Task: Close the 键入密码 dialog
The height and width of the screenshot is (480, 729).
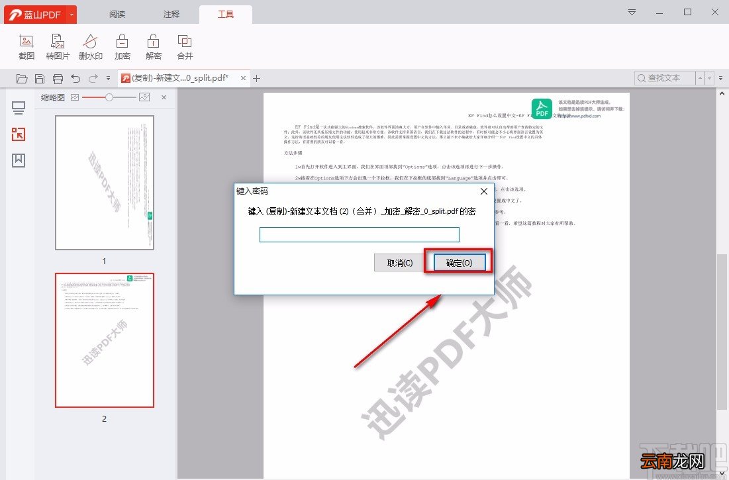Action: pos(483,191)
